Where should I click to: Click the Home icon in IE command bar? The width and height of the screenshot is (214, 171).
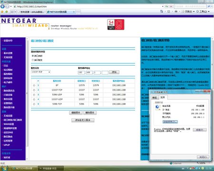162,11
